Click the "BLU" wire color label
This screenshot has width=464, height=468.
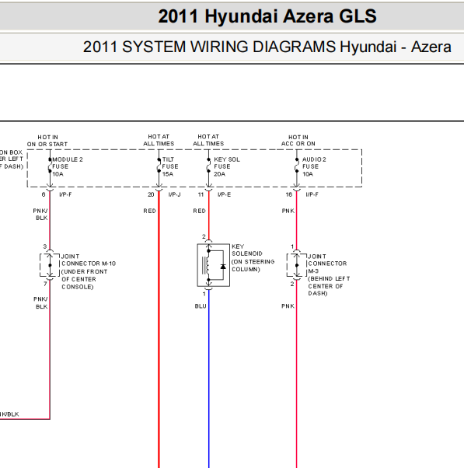click(201, 306)
